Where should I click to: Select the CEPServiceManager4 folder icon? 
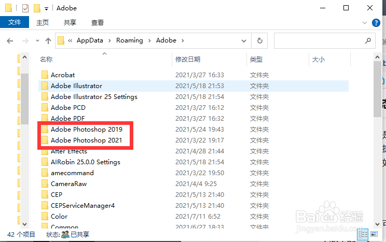coord(45,205)
